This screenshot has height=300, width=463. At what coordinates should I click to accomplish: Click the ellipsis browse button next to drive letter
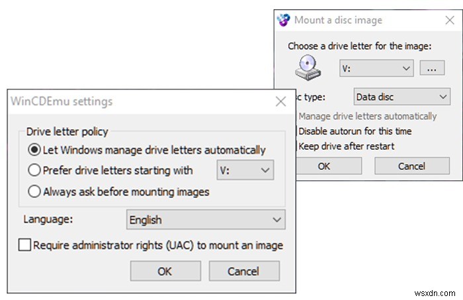(431, 68)
